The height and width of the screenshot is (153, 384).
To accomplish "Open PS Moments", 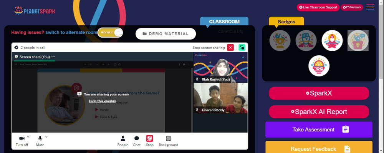I will 352,7.
